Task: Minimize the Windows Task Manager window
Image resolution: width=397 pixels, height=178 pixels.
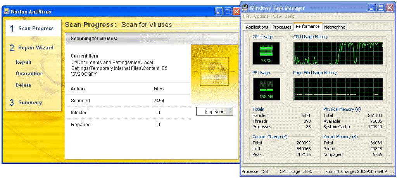Action: (371, 8)
